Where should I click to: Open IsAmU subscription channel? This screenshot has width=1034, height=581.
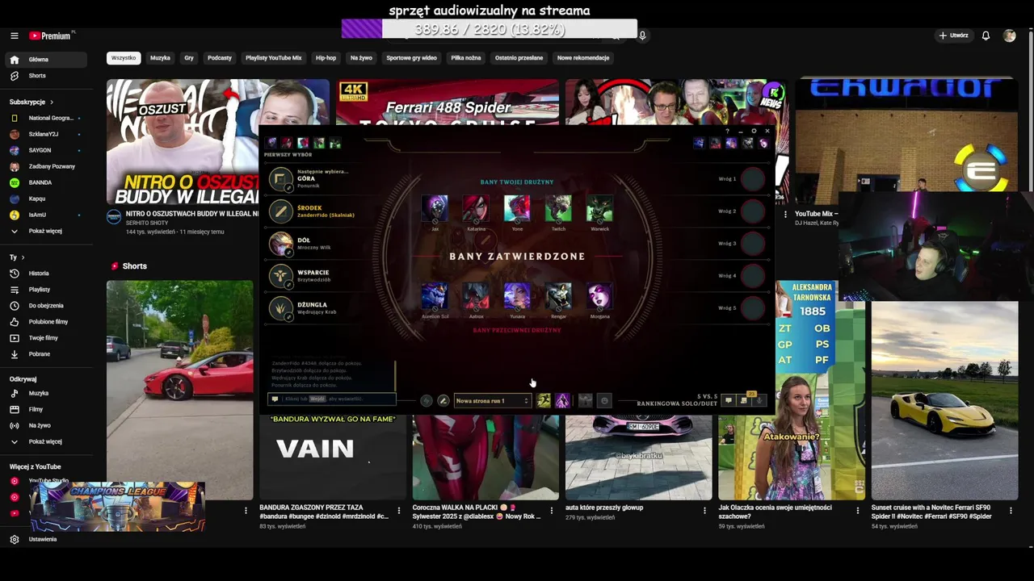tap(47, 215)
